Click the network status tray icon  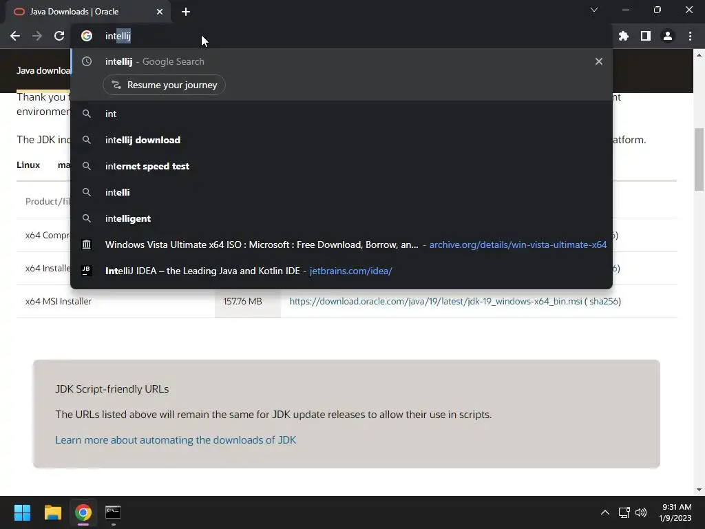624,512
